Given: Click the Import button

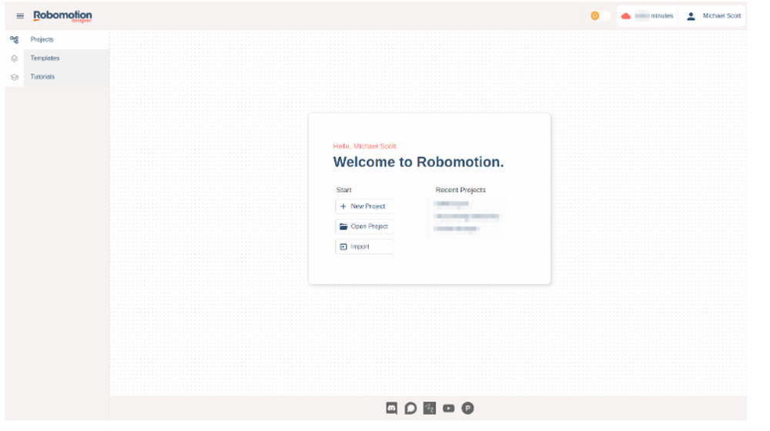Looking at the screenshot, I should coord(364,247).
